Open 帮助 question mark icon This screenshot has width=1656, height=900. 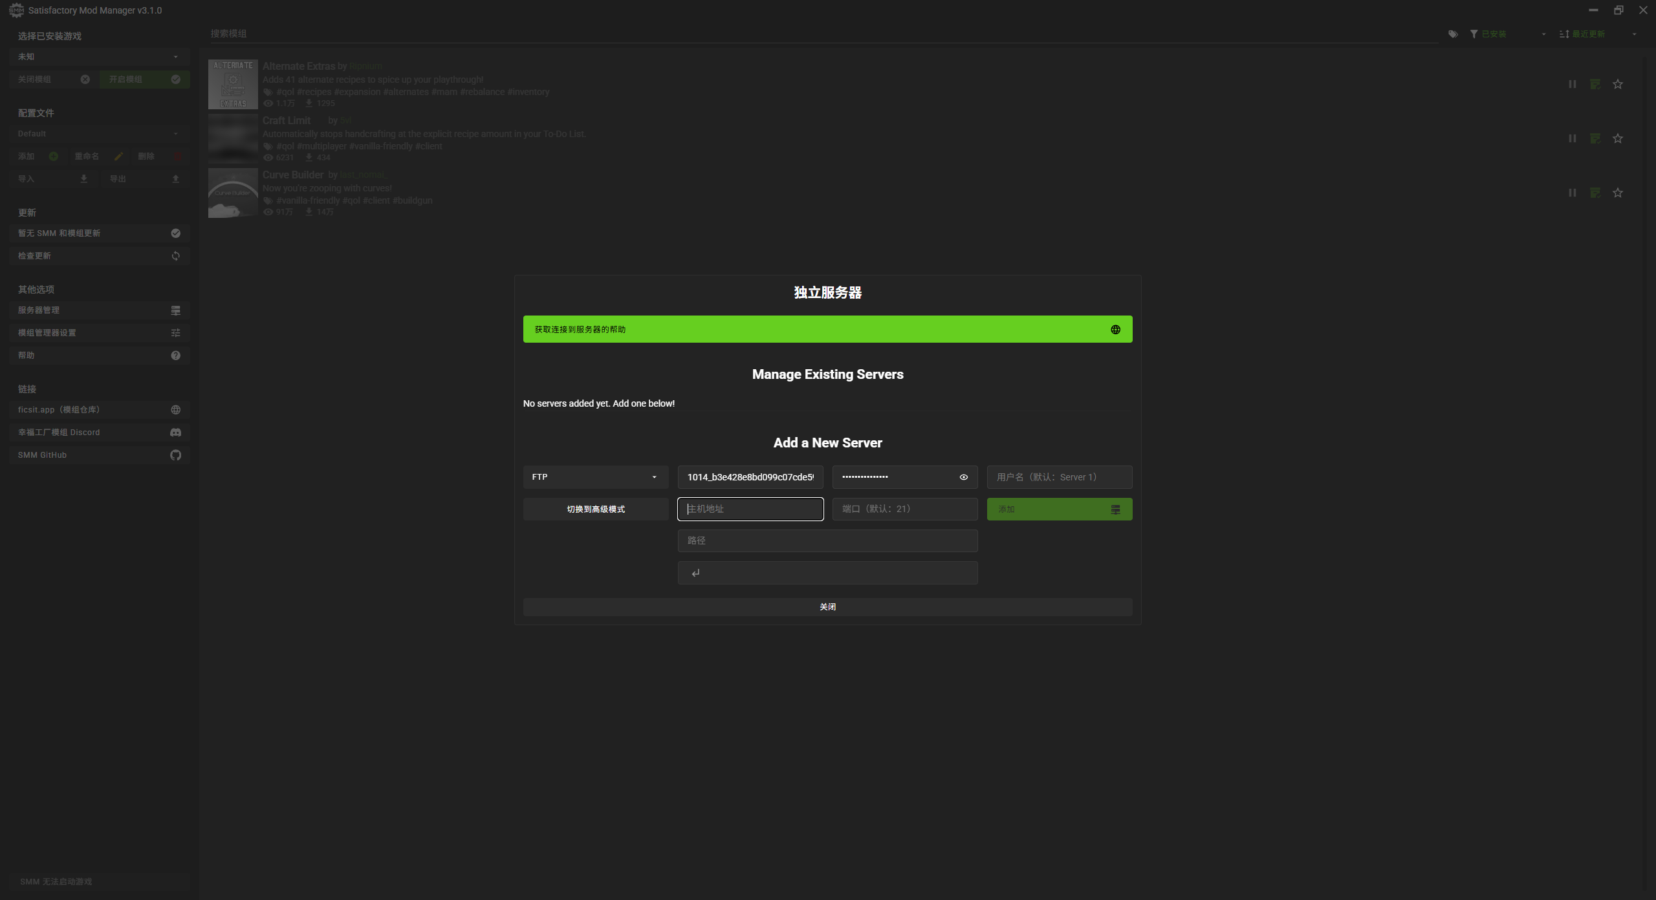[x=175, y=356]
